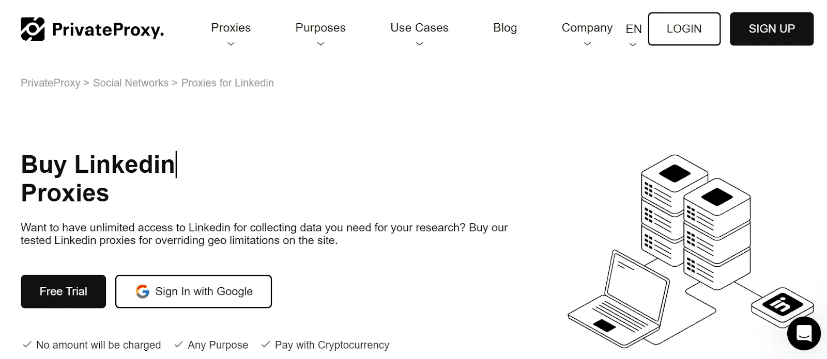Screen dimensions: 827x359
Task: Click checkmark beside No amount will be charged
Action: pyautogui.click(x=27, y=345)
